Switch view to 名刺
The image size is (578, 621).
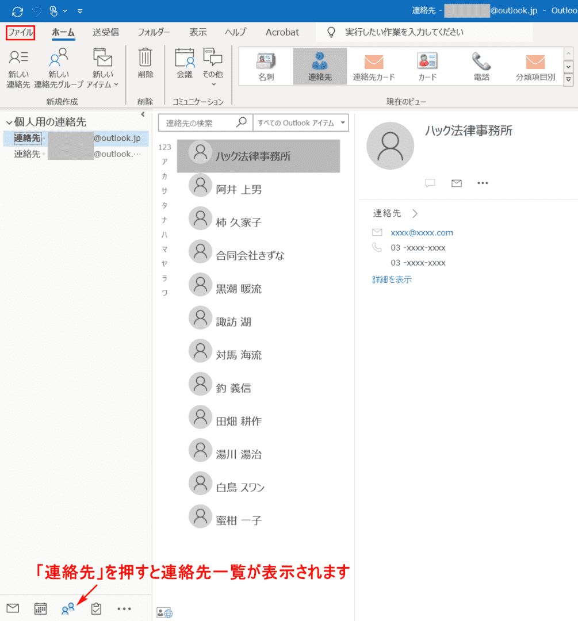pos(266,66)
